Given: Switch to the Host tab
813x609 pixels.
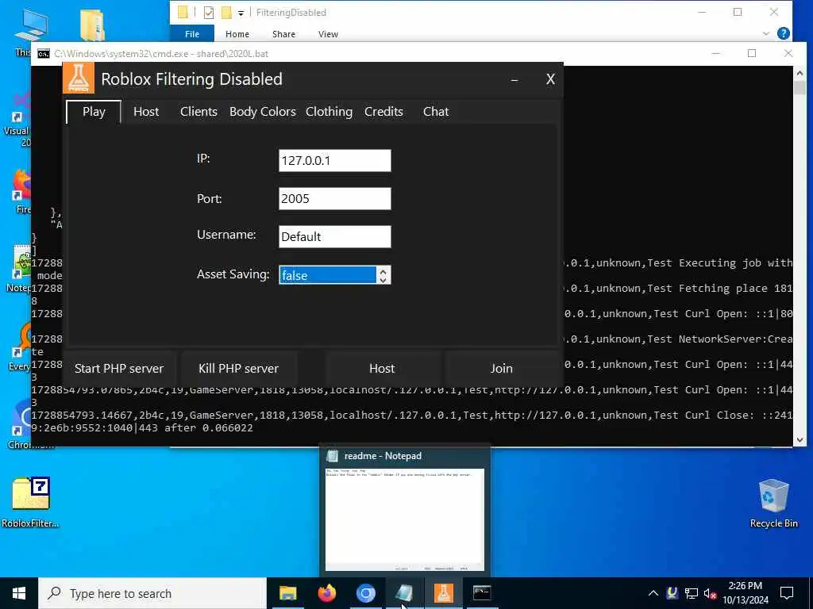Looking at the screenshot, I should pos(146,112).
